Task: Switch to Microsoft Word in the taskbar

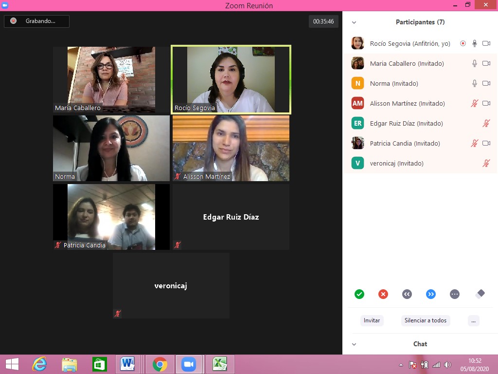Action: pos(128,364)
